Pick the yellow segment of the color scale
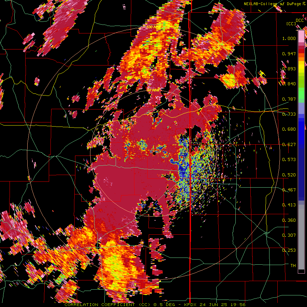The image size is (307, 307). tap(301, 67)
